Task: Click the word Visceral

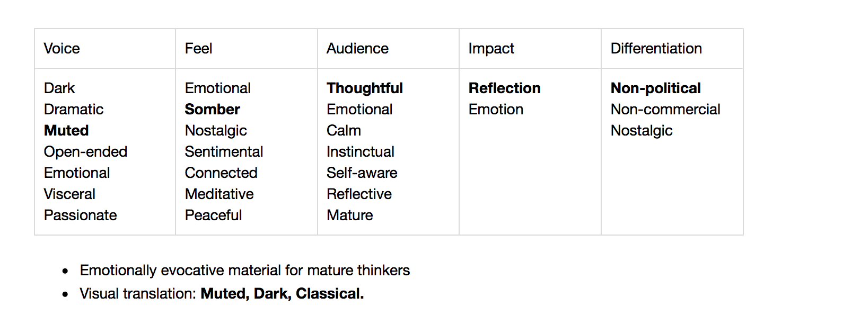Action: click(x=69, y=194)
